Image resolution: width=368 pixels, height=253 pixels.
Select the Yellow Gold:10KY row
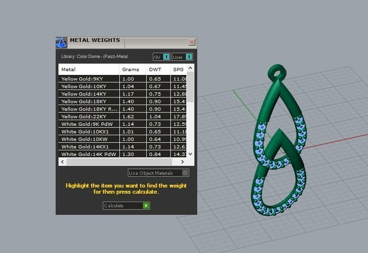[123, 86]
